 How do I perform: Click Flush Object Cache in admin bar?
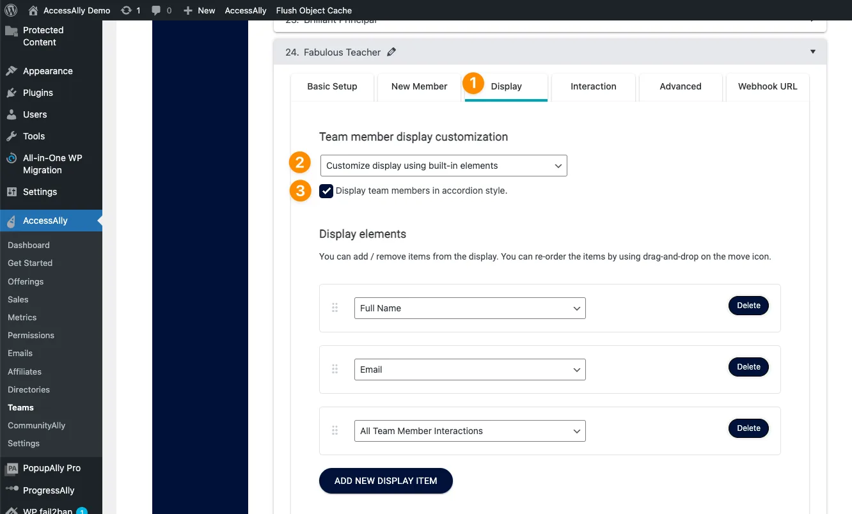coord(313,10)
